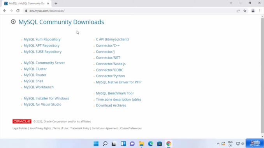Select the MySQL Community Downloads tab
264x148 pixels.
[x=27, y=3]
